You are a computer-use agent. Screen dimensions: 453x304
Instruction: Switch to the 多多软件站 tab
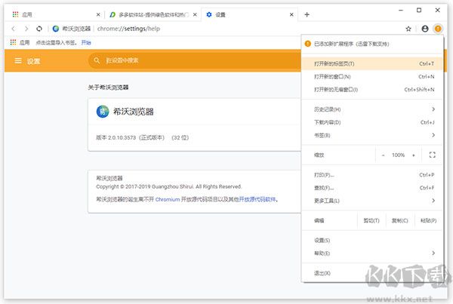pos(153,14)
